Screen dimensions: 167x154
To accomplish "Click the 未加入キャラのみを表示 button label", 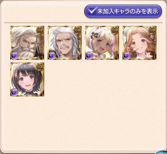I will click(128, 11).
